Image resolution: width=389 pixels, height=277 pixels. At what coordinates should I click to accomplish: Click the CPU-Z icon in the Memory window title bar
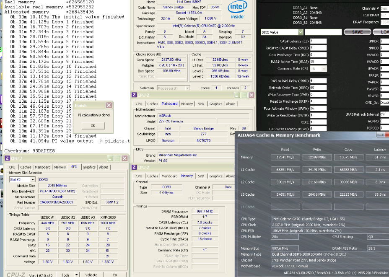(x=134, y=167)
